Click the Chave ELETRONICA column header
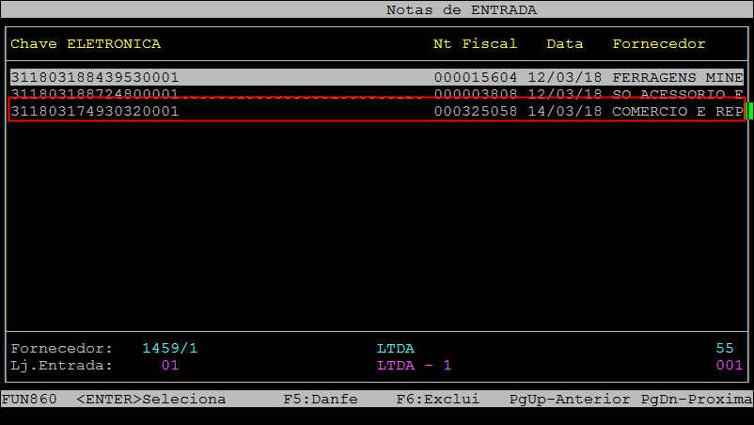Screen dimensions: 754x425 [86, 44]
